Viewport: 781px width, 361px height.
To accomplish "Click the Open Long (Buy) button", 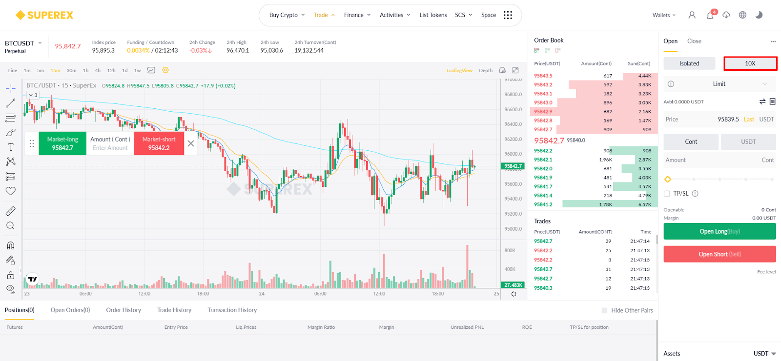I will tap(719, 231).
